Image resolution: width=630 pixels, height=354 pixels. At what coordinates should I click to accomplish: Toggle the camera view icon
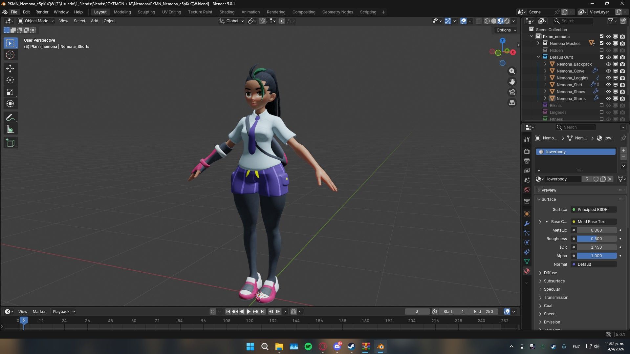(x=512, y=92)
